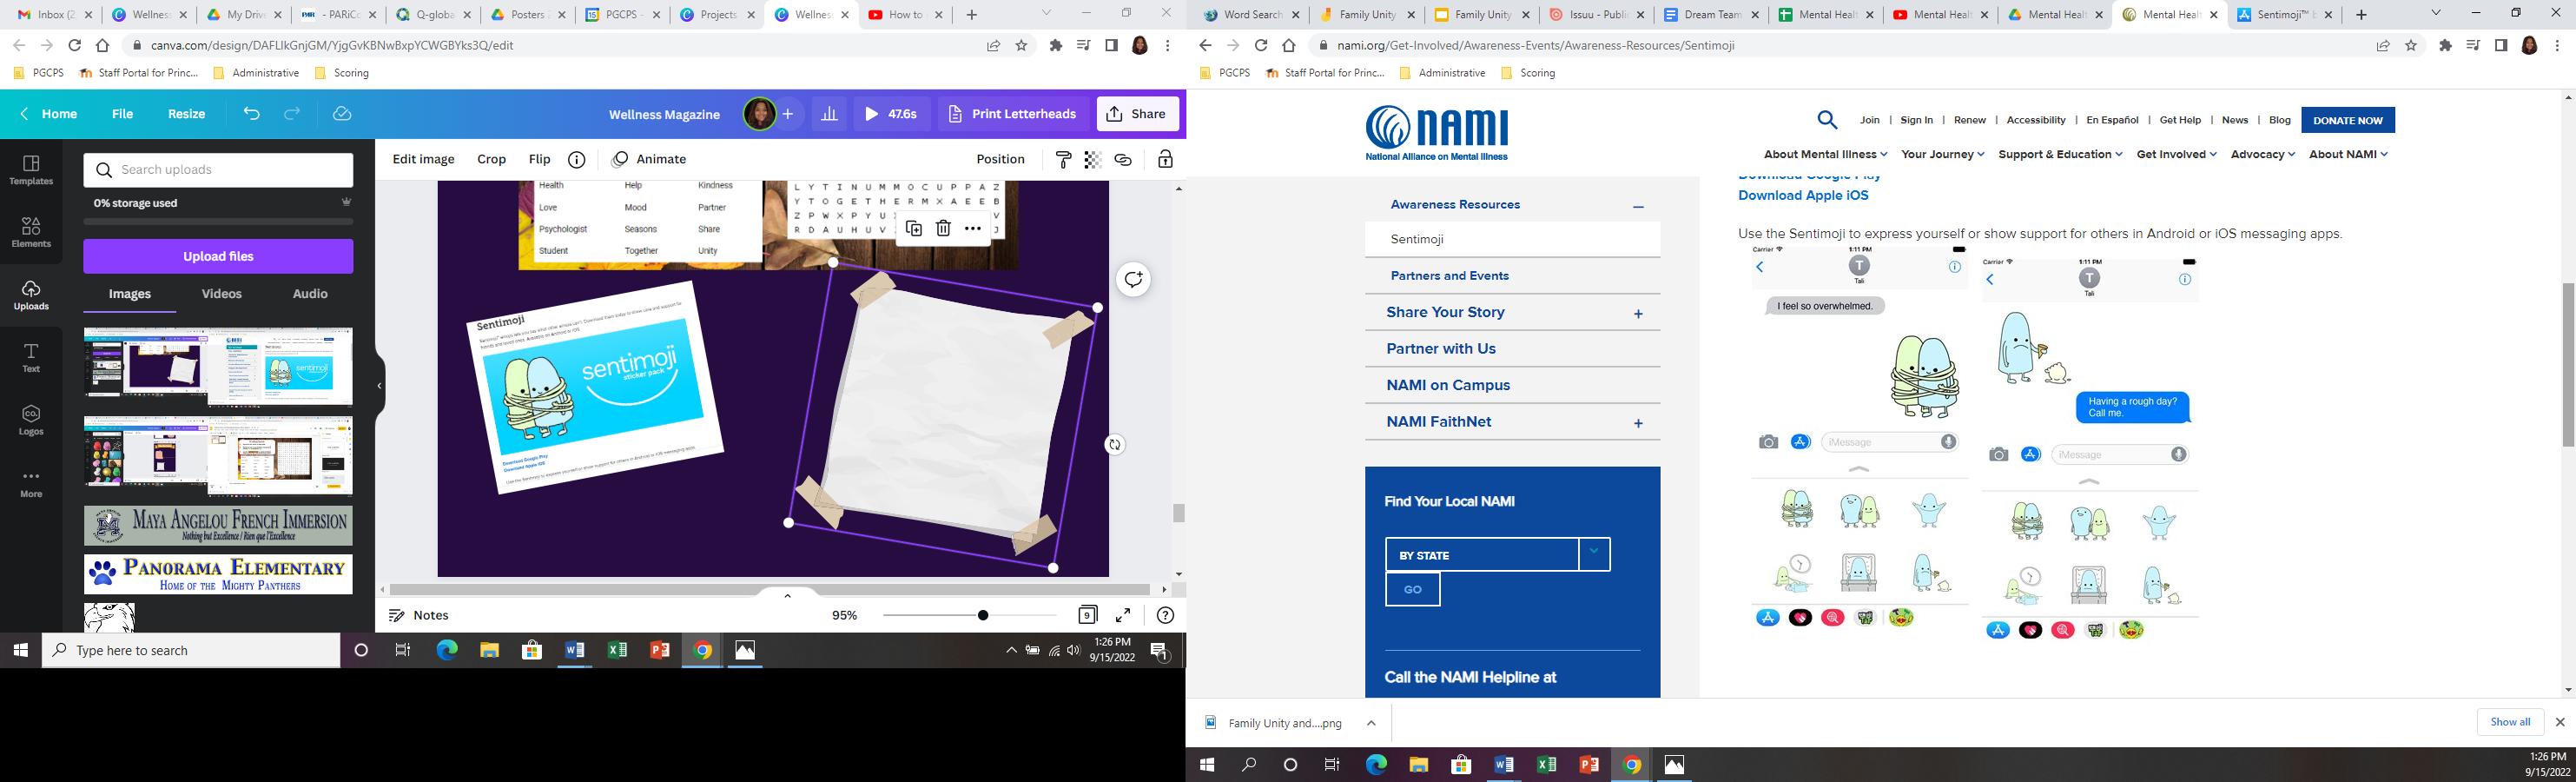2576x782 pixels.
Task: Click the copy style paint roller icon
Action: pyautogui.click(x=1063, y=160)
